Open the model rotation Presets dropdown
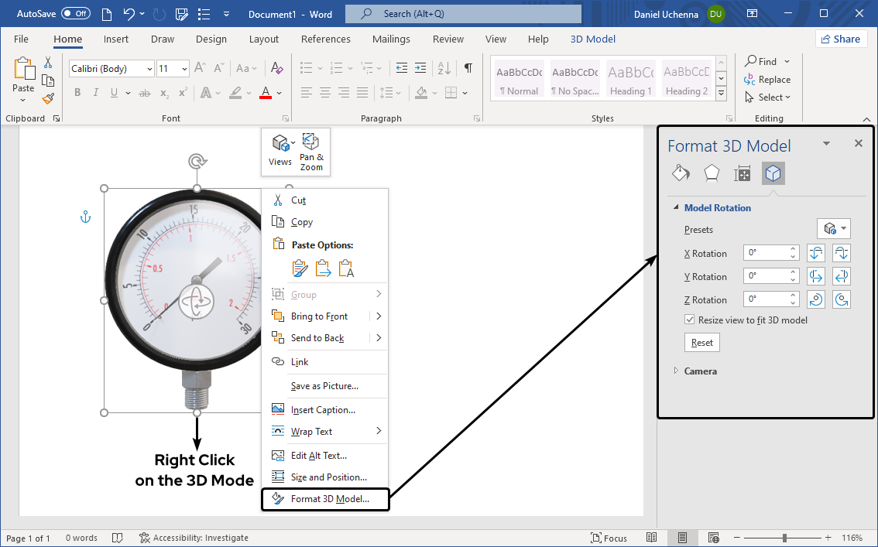Screen dimensions: 878x547 click(834, 229)
